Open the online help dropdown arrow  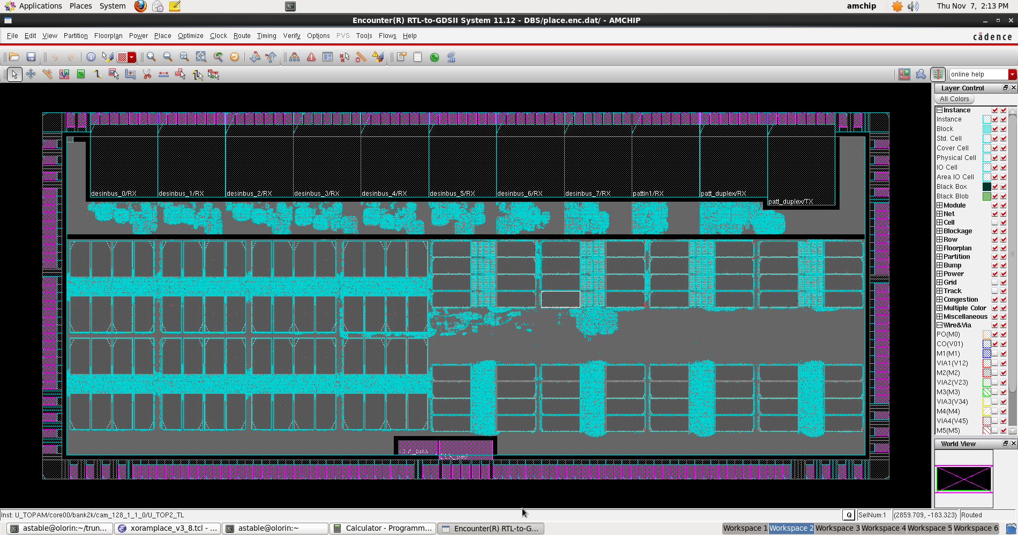tap(1012, 74)
